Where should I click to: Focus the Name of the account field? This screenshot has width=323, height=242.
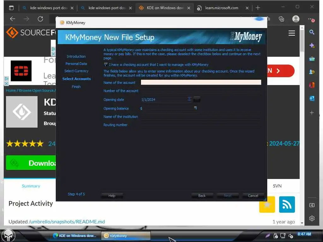pos(201,82)
